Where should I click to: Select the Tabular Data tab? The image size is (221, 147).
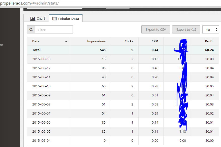click(x=66, y=19)
